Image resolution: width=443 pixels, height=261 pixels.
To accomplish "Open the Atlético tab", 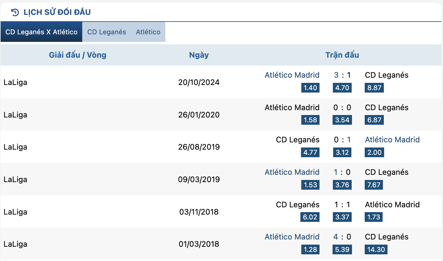I will tap(148, 32).
